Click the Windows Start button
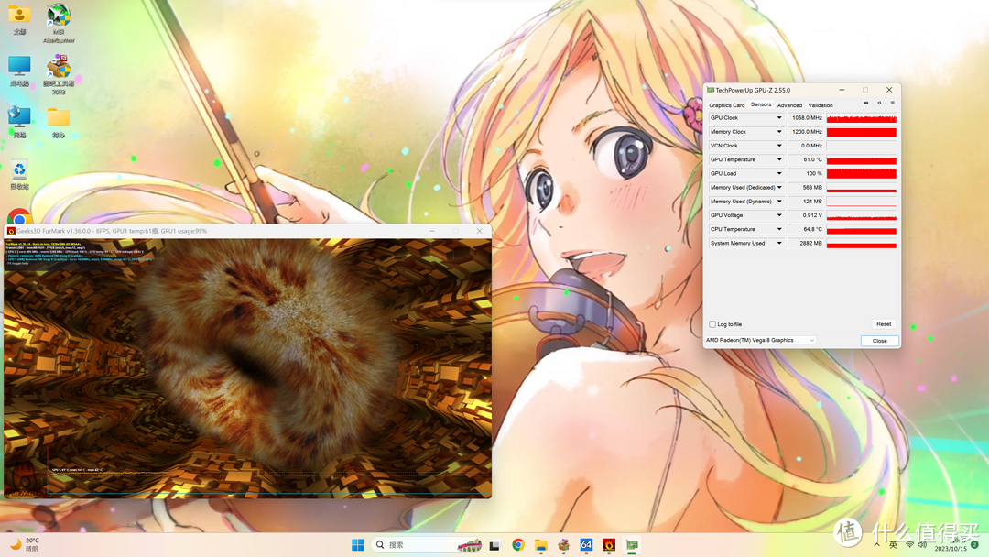989x557 pixels. tap(358, 544)
